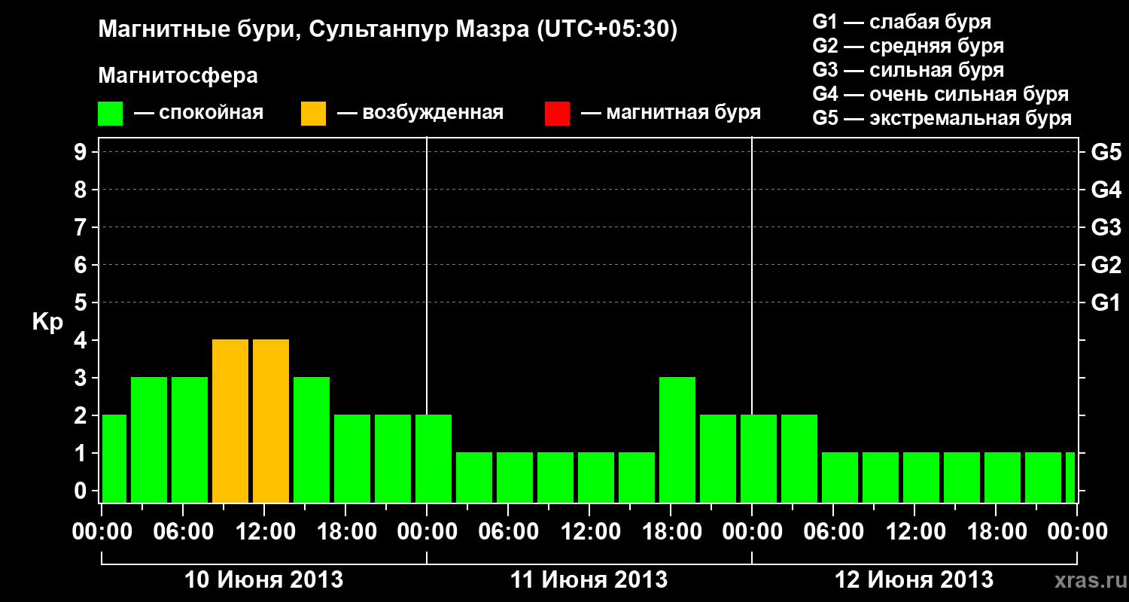Click G2 label on right axis

[1106, 265]
